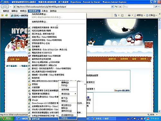Click the Add to Favorites star-plus icon

6,15
